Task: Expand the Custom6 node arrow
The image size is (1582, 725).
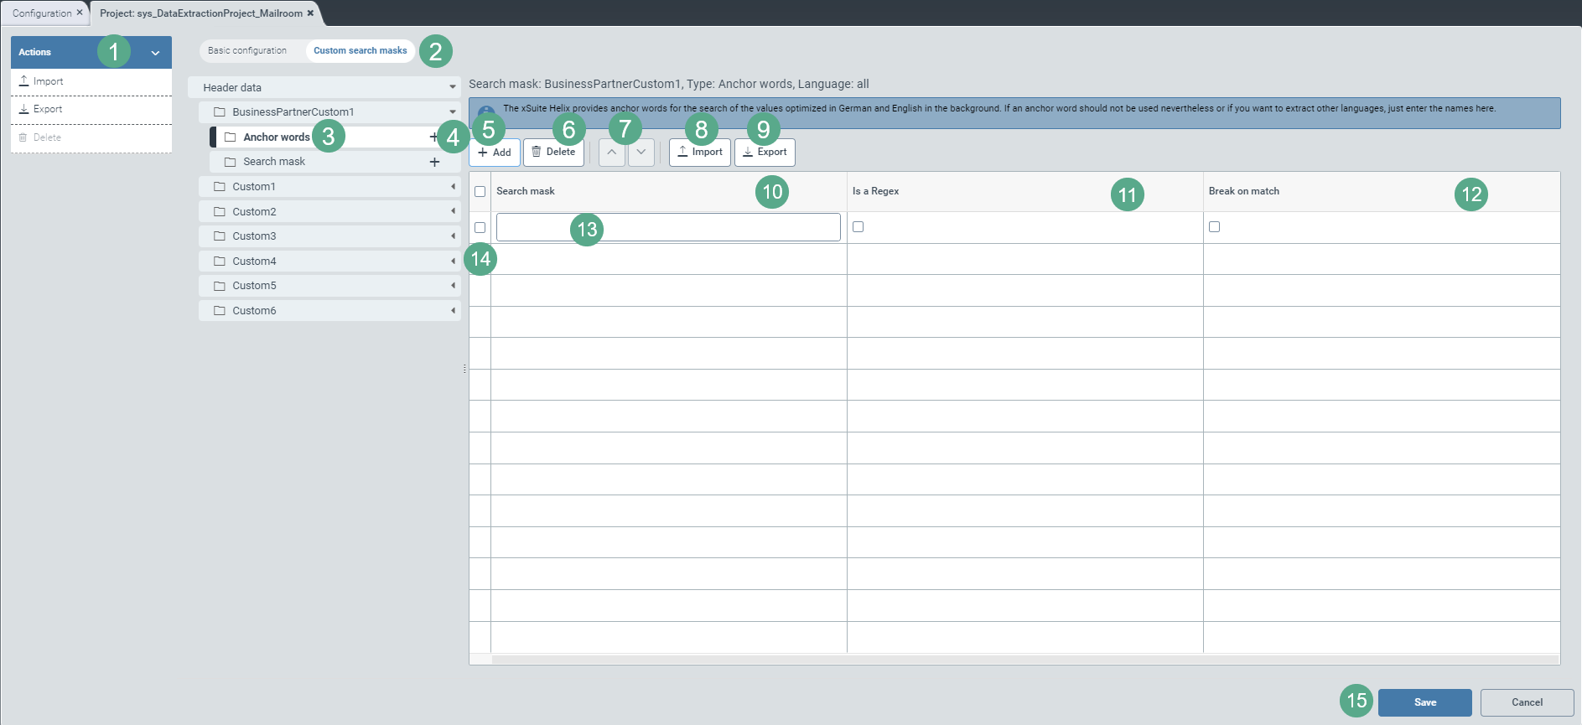Action: pos(454,310)
